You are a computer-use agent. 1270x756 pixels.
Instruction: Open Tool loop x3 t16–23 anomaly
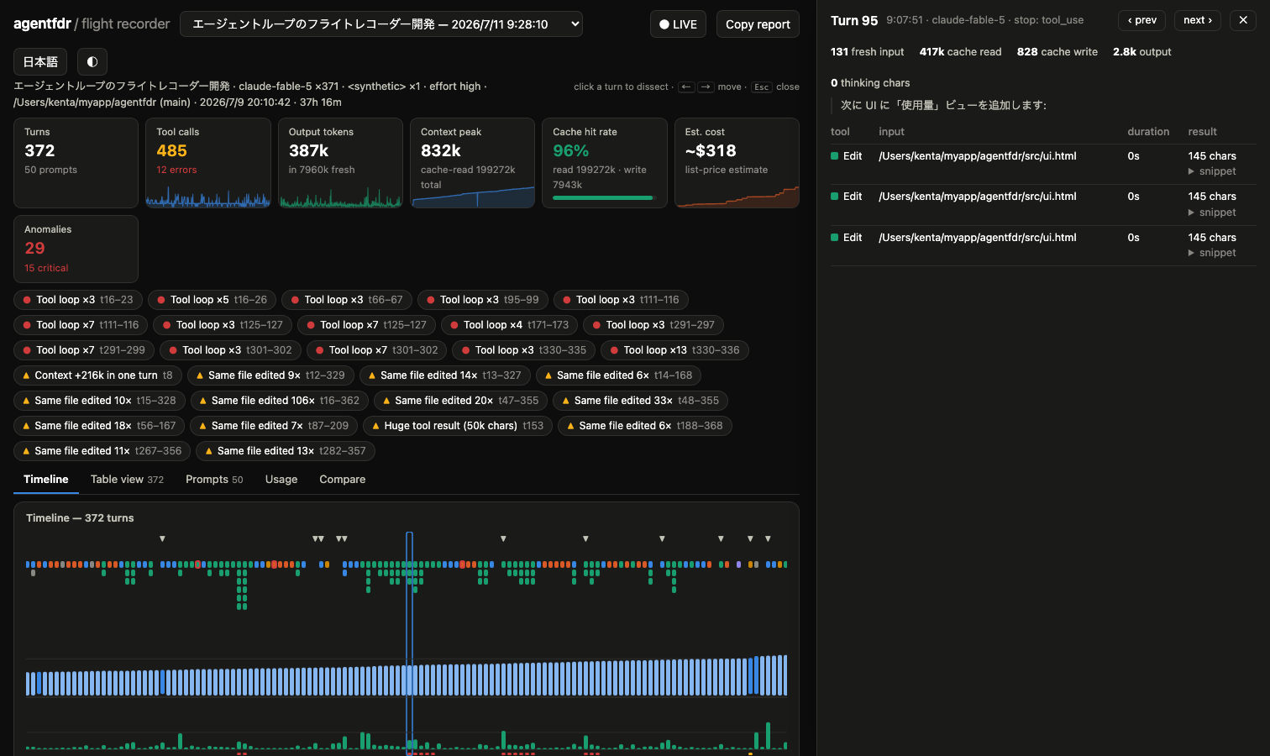click(78, 300)
